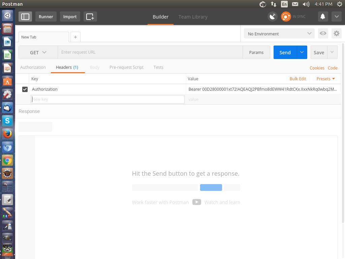This screenshot has width=345, height=259.
Task: Open the Tests tab
Action: (x=158, y=67)
